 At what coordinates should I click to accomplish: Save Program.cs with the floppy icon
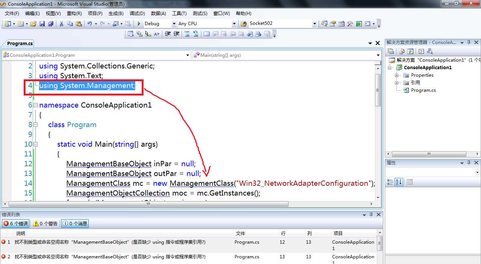(x=42, y=23)
